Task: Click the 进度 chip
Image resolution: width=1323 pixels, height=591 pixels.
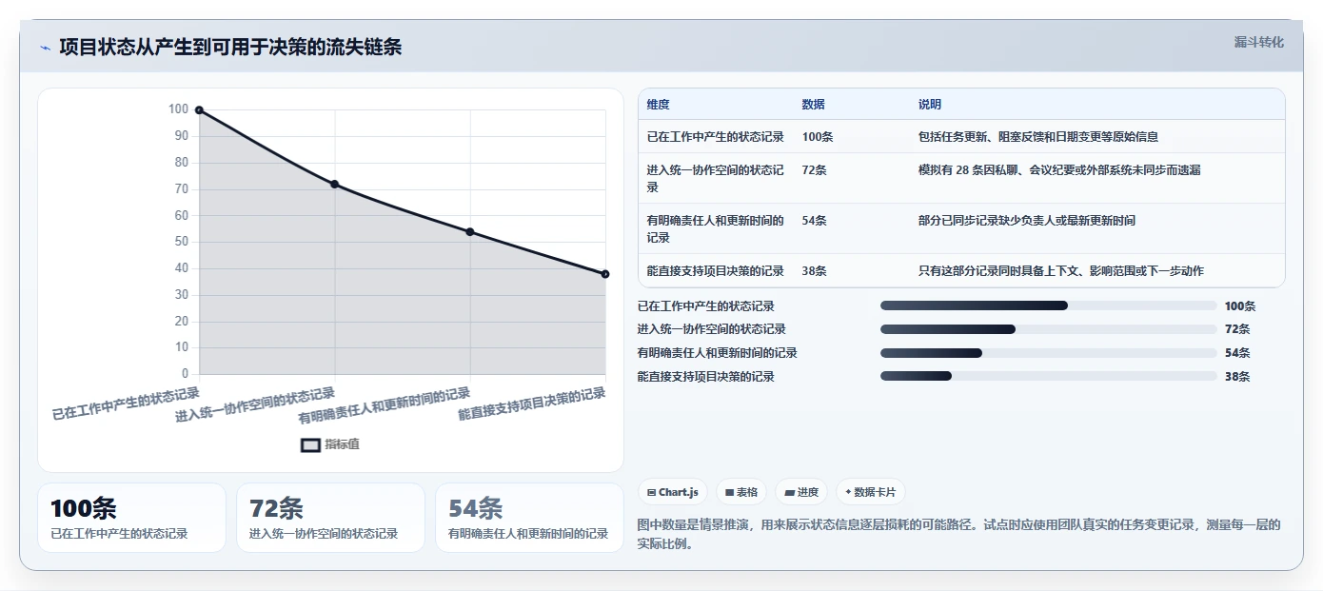Action: pyautogui.click(x=801, y=492)
